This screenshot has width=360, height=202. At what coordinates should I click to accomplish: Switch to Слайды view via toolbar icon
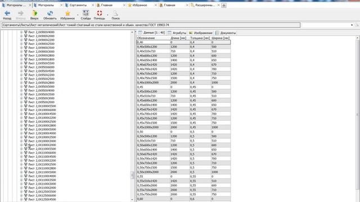tap(85, 13)
